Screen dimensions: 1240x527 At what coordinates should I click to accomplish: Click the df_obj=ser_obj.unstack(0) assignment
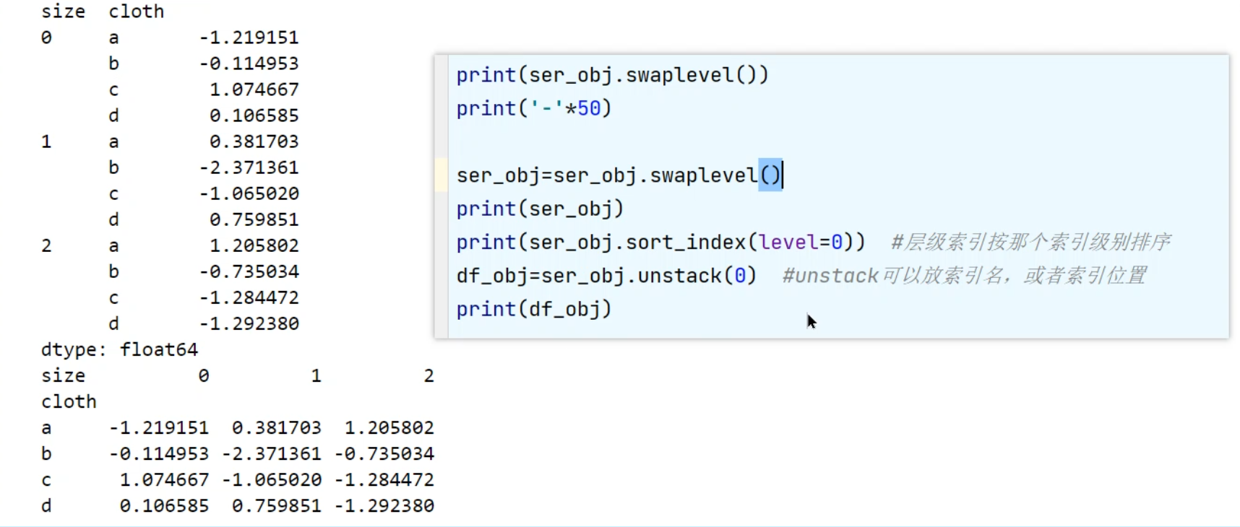(606, 276)
